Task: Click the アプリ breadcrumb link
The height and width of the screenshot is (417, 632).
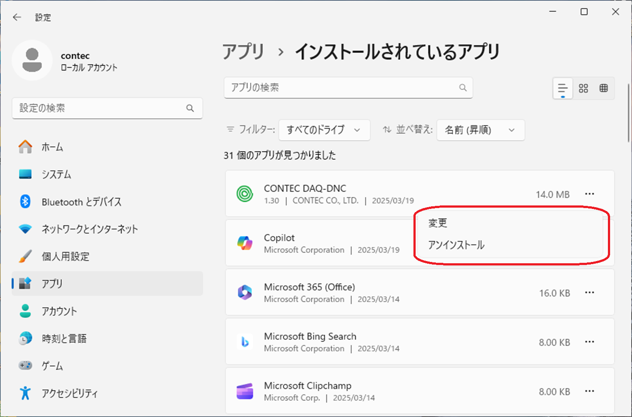Action: (x=244, y=52)
